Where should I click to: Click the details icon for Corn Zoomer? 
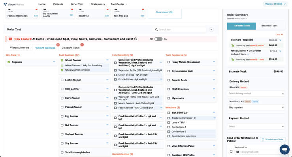pos(107,88)
